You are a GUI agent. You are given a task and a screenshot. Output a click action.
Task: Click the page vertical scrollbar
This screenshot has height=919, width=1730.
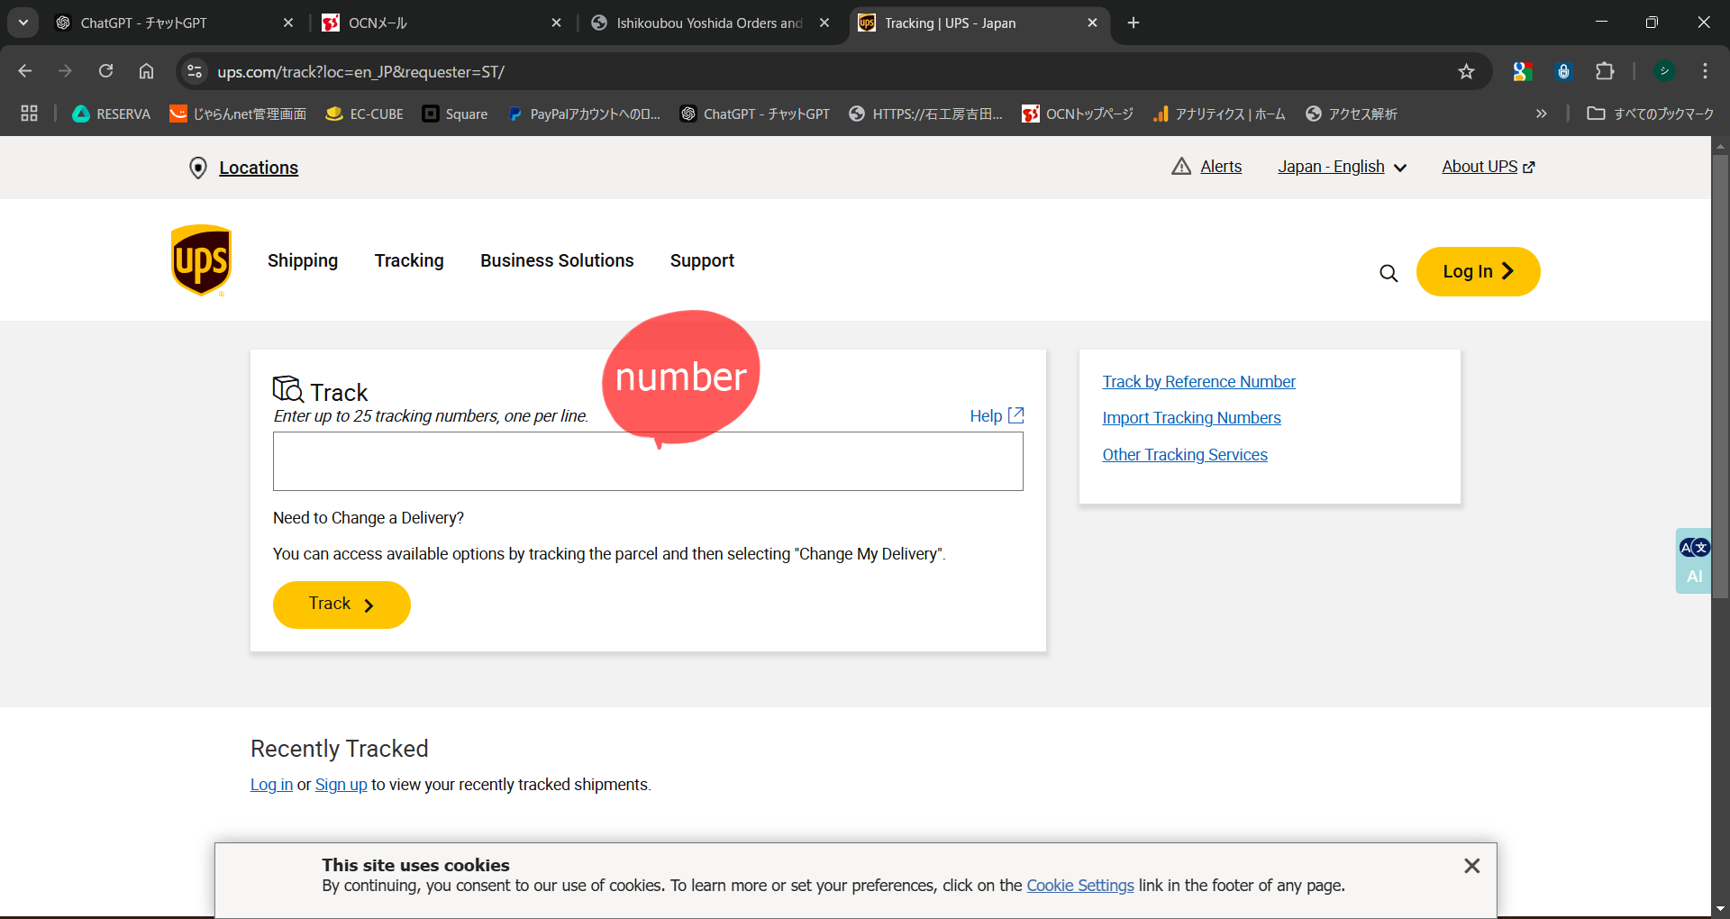tap(1720, 378)
